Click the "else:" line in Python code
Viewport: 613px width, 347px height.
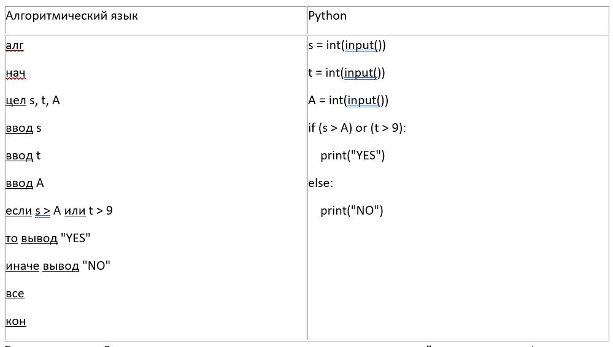tap(321, 183)
